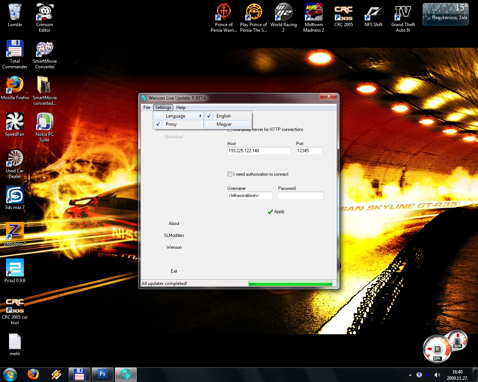Click the Username input field
This screenshot has width=478, height=382.
coord(250,195)
